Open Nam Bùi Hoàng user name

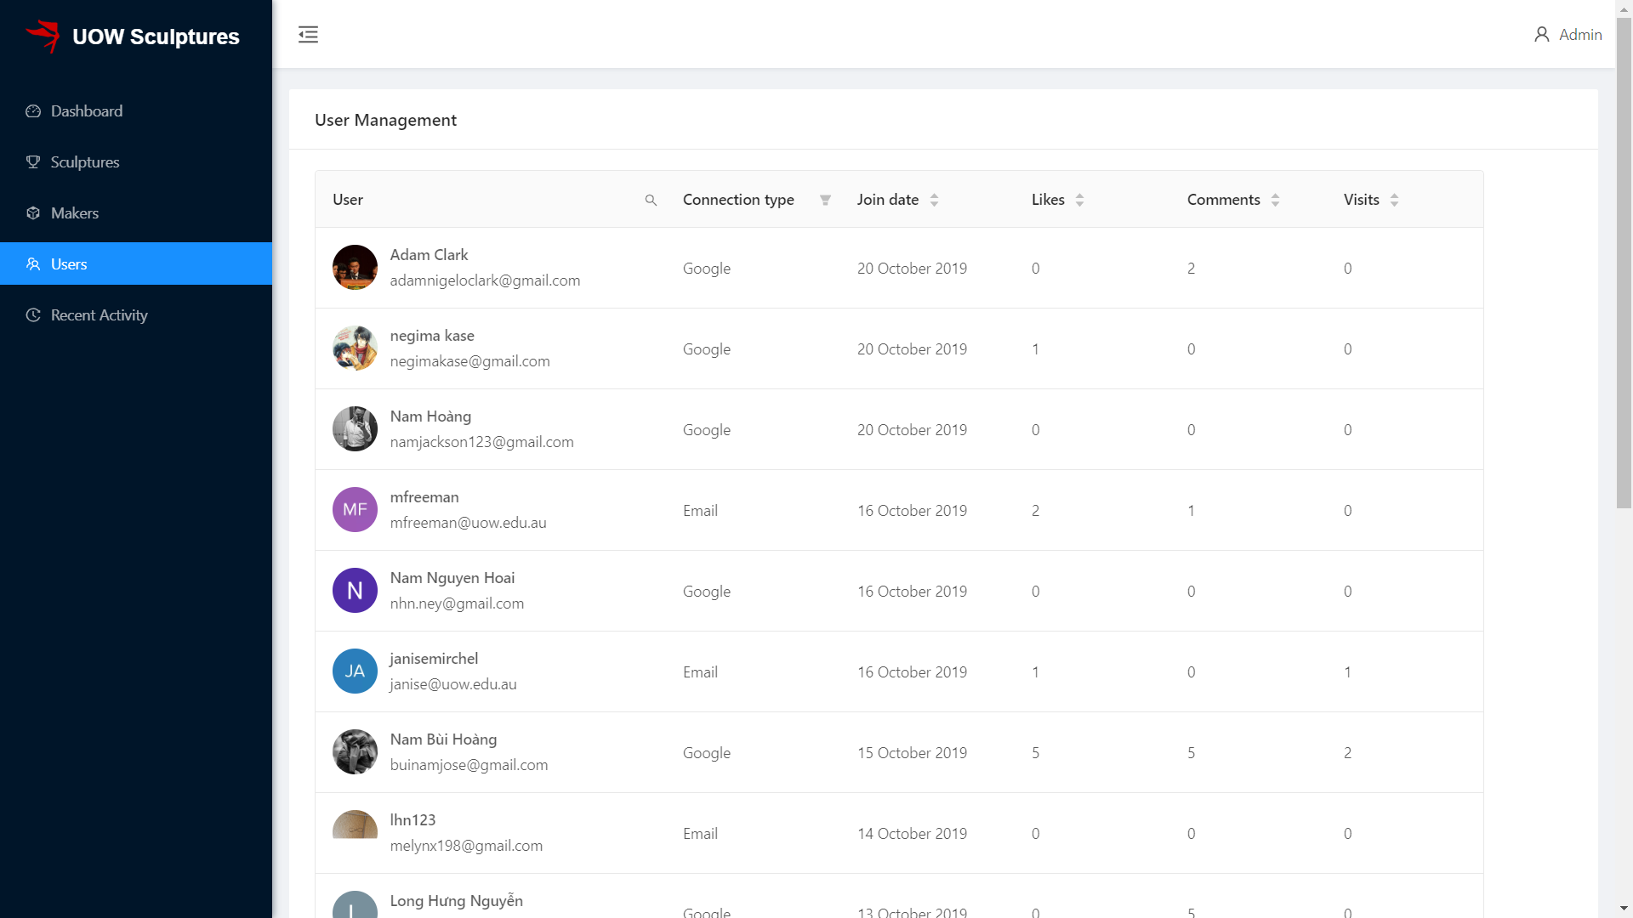tap(443, 739)
